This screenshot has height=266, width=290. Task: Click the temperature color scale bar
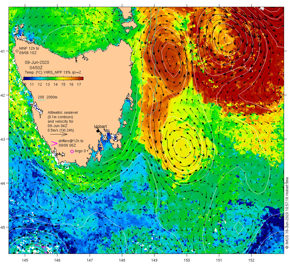[53, 79]
